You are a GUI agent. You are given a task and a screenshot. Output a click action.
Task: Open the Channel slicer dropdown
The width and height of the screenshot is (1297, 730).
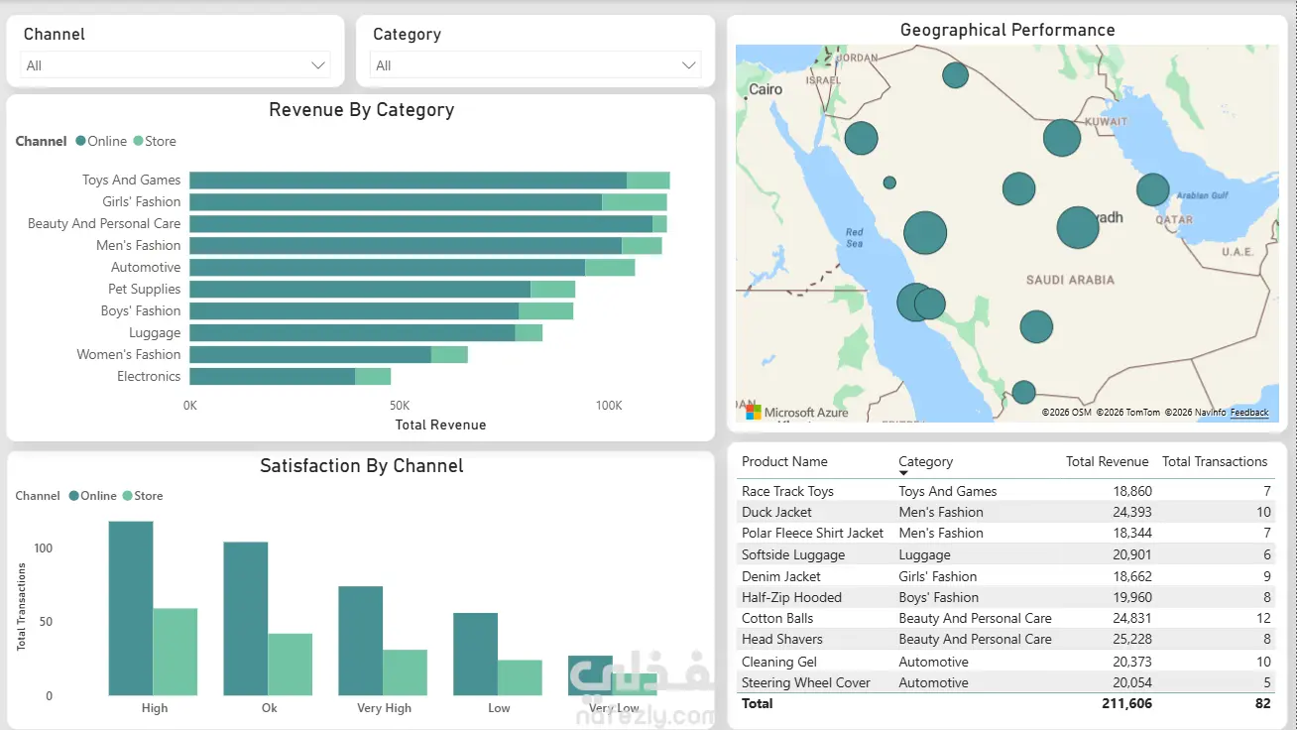176,65
